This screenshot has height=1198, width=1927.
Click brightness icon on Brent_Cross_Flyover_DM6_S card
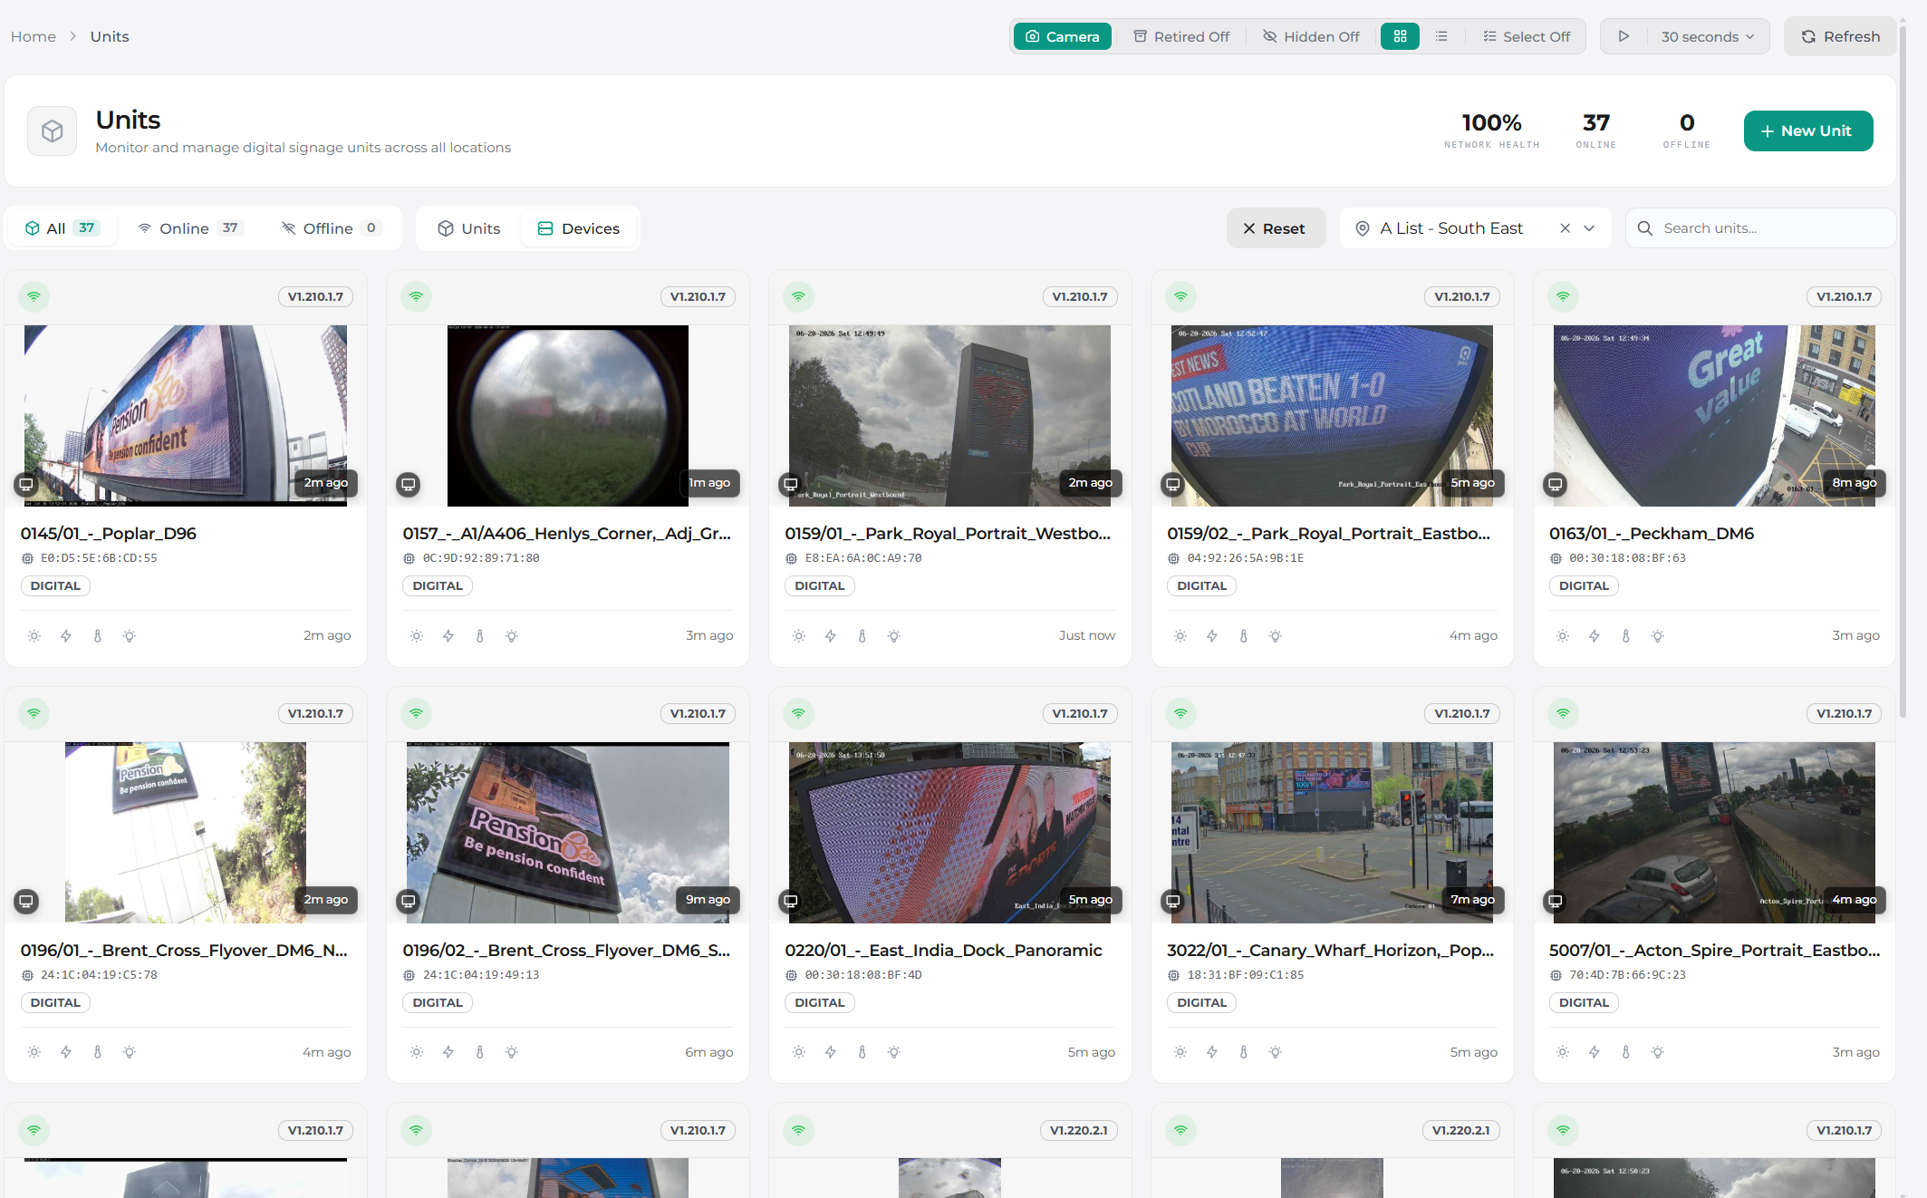point(417,1052)
